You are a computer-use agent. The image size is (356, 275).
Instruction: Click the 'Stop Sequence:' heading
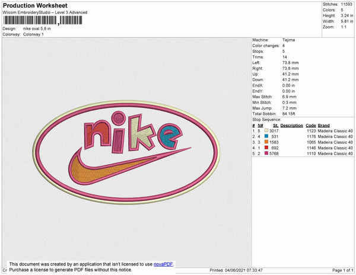pos(266,120)
